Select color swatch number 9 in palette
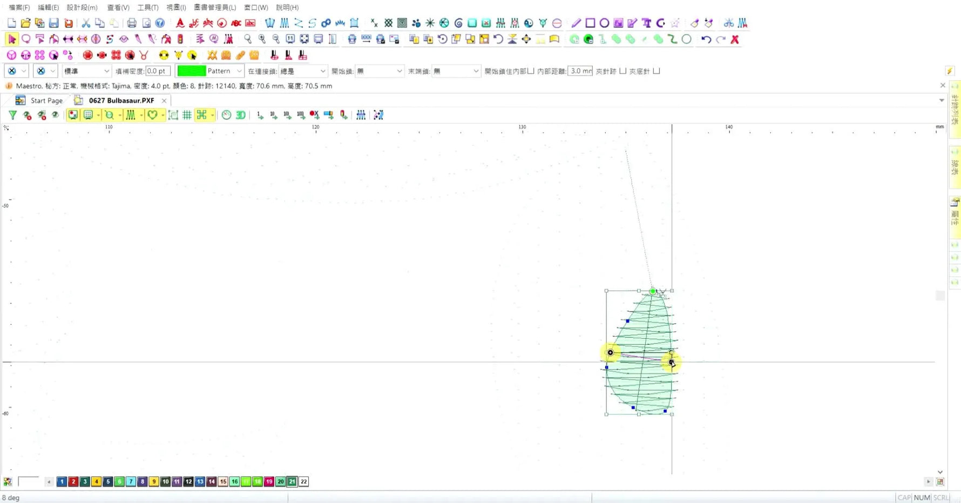This screenshot has height=503, width=961. coord(154,481)
